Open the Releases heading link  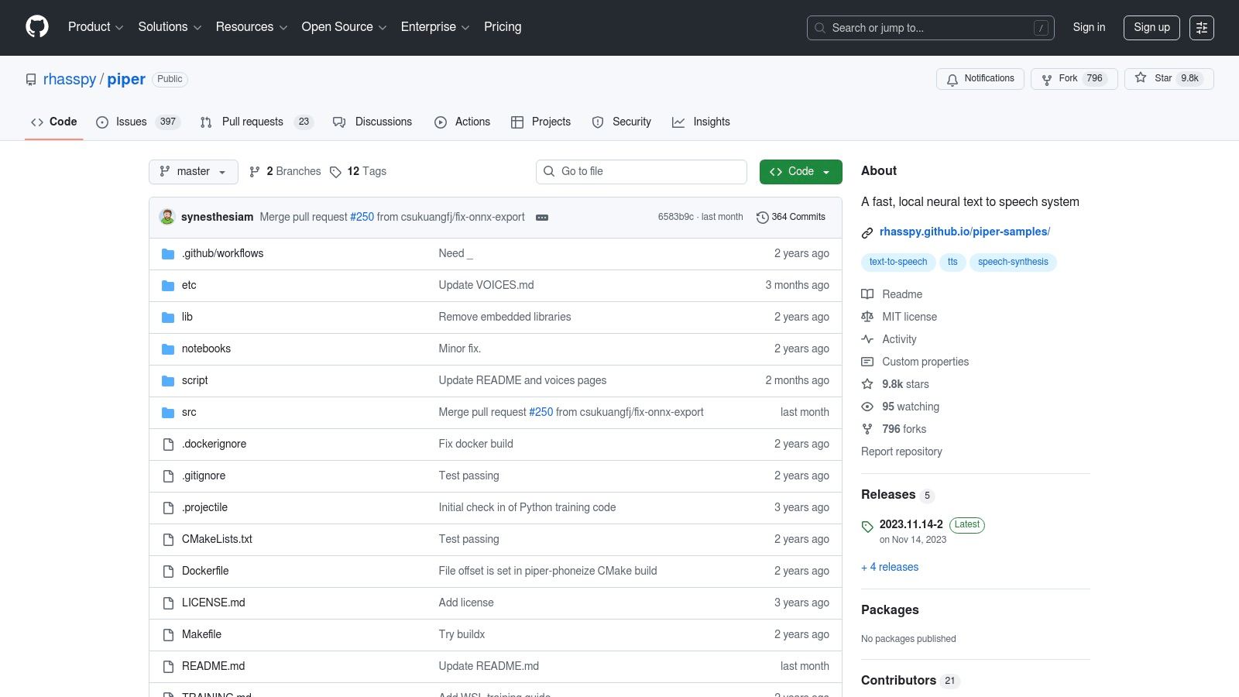(x=888, y=495)
